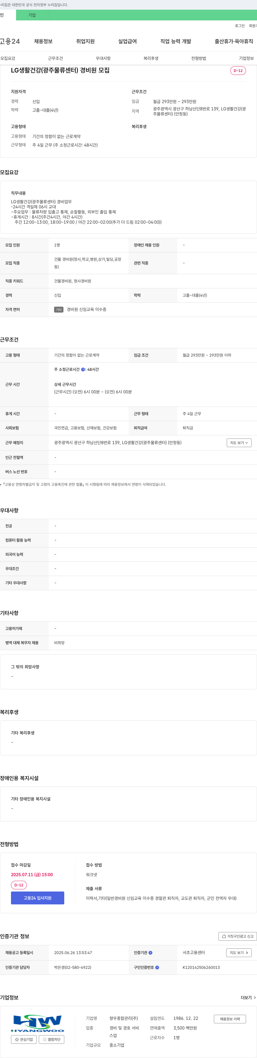Open the 출산휴가·육아휴직 menu
The image size is (257, 1058).
pyautogui.click(x=234, y=41)
